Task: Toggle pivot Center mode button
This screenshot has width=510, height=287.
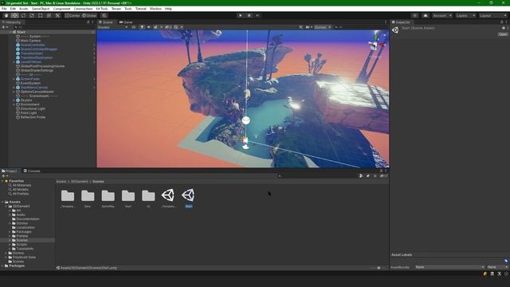Action: [x=73, y=16]
